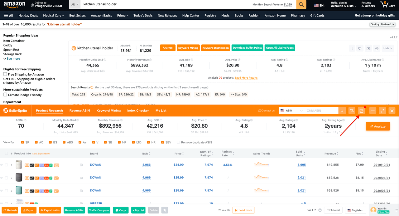This screenshot has height=216, width=399.
Task: Open the search category All dropdown
Action: pos(75,5)
